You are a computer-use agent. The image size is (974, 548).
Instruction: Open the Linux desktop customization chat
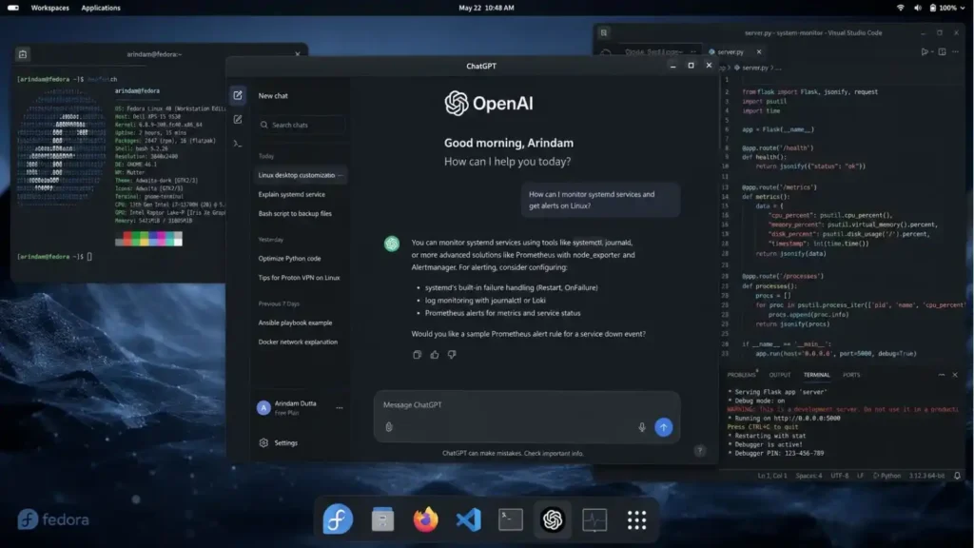pos(301,175)
